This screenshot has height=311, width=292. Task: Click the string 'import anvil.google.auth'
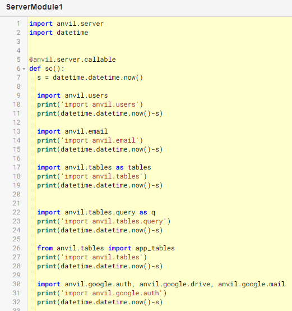(112, 293)
